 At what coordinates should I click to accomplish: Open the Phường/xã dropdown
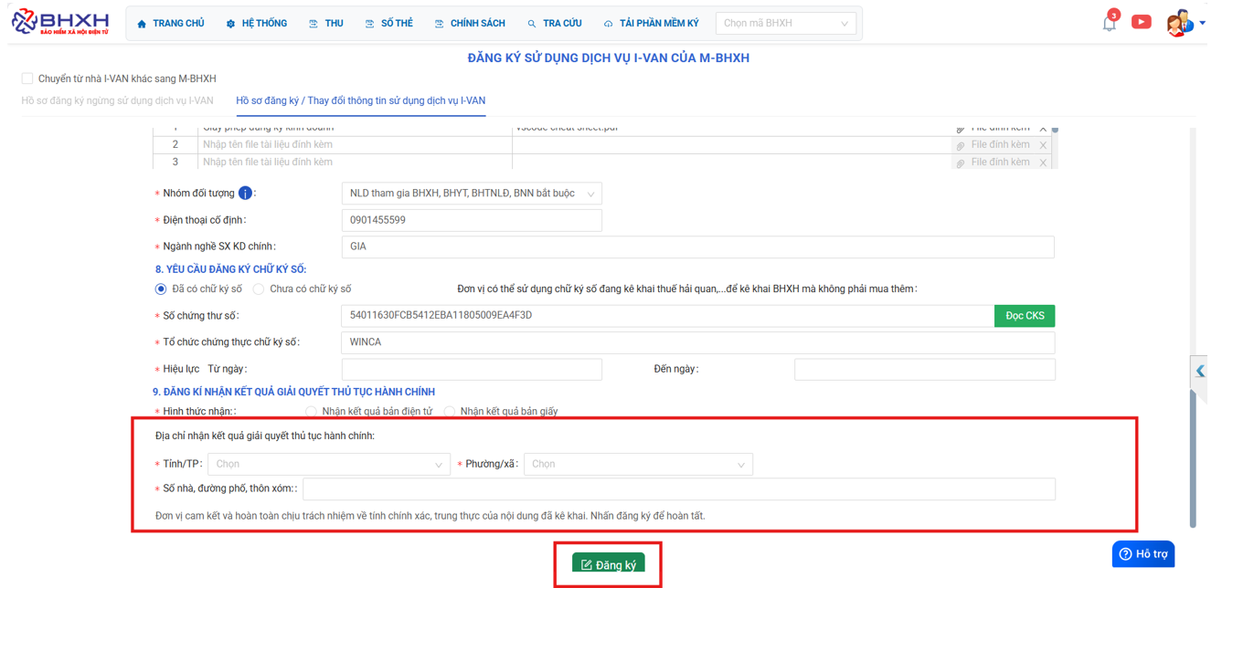click(x=638, y=465)
